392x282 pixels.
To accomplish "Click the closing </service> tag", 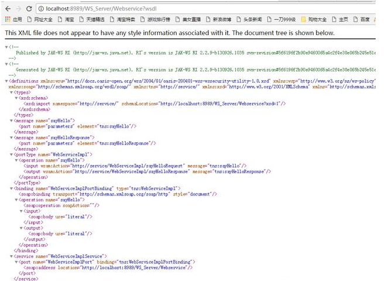I will coord(26,278).
